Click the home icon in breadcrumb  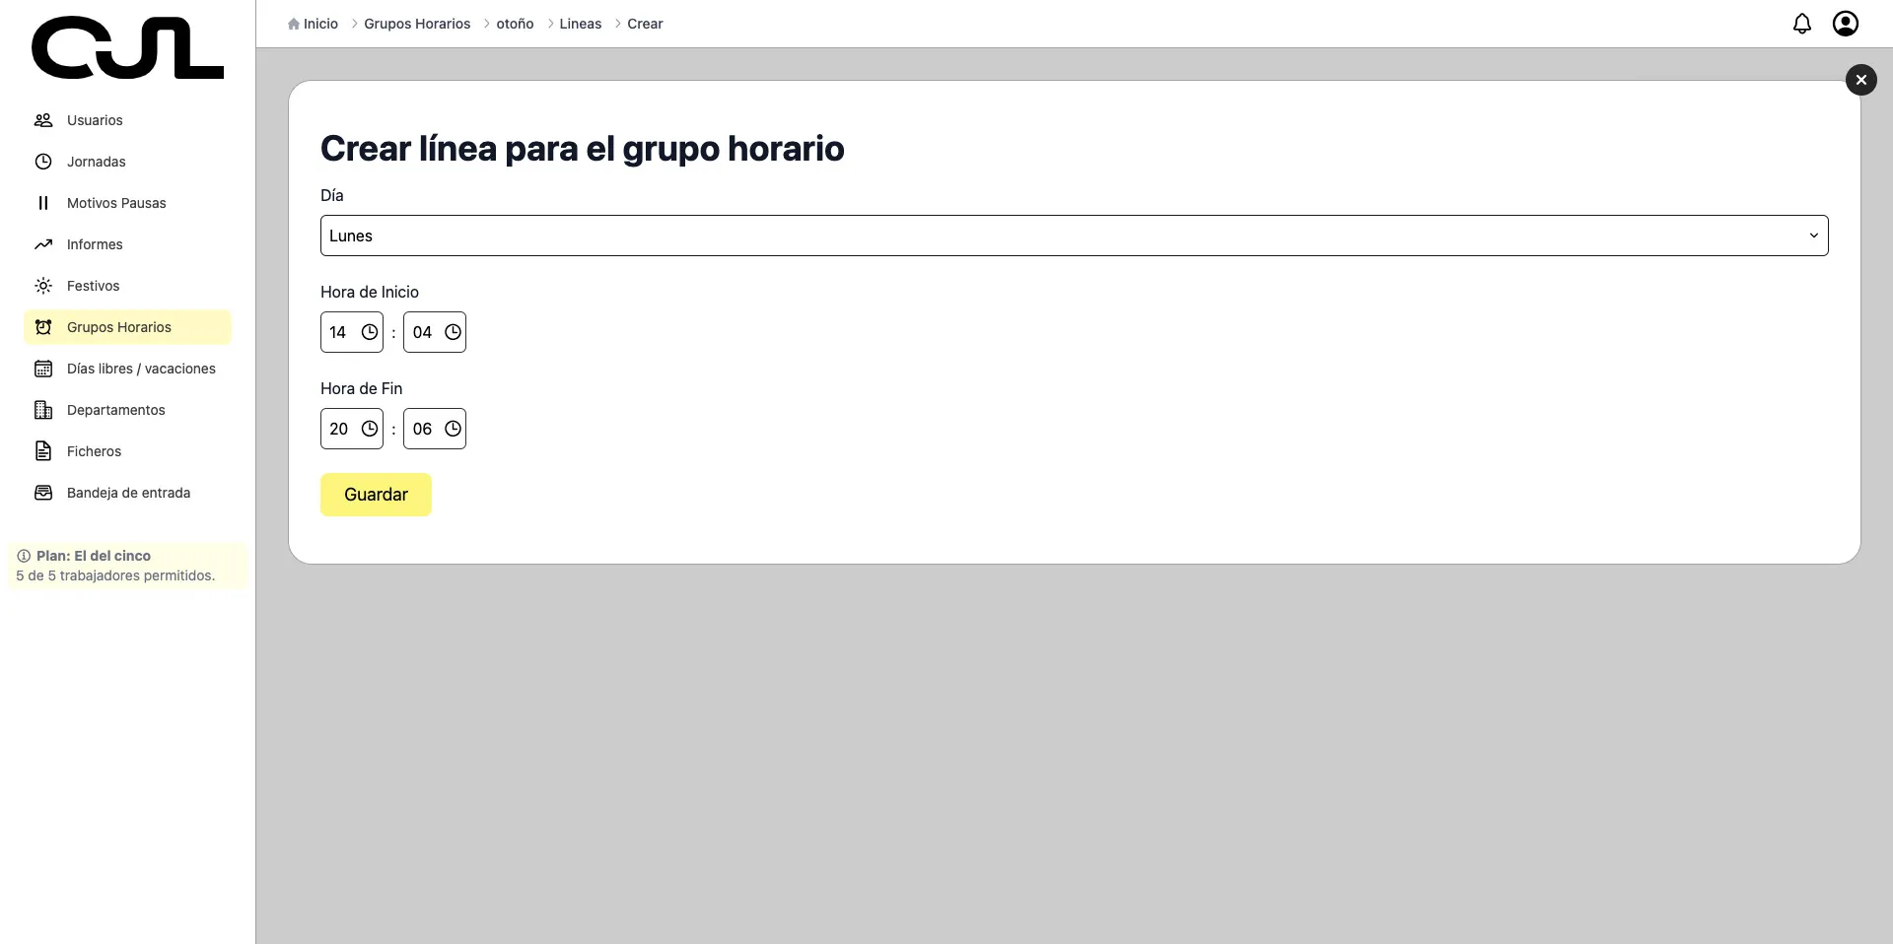(x=294, y=25)
